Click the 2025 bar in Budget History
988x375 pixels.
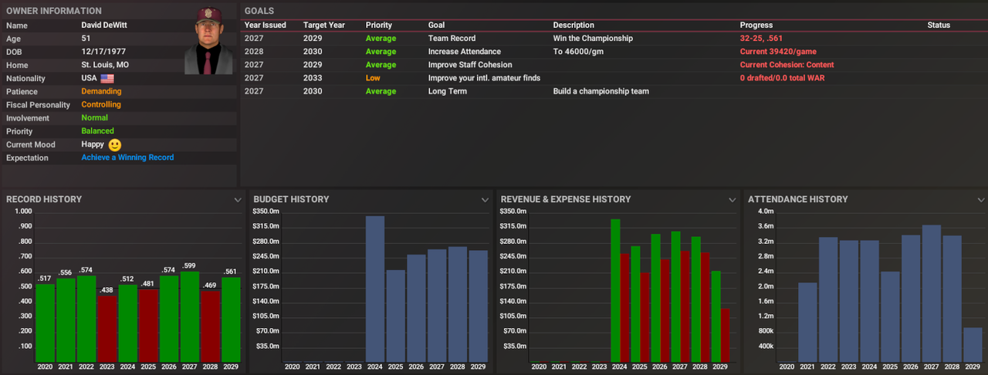(x=396, y=316)
